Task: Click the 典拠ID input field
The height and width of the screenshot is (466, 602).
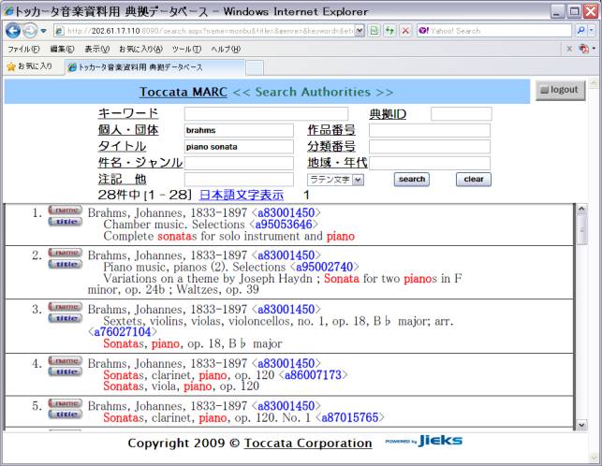Action: point(462,114)
